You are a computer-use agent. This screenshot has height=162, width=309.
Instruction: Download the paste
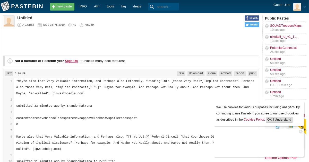(196, 74)
